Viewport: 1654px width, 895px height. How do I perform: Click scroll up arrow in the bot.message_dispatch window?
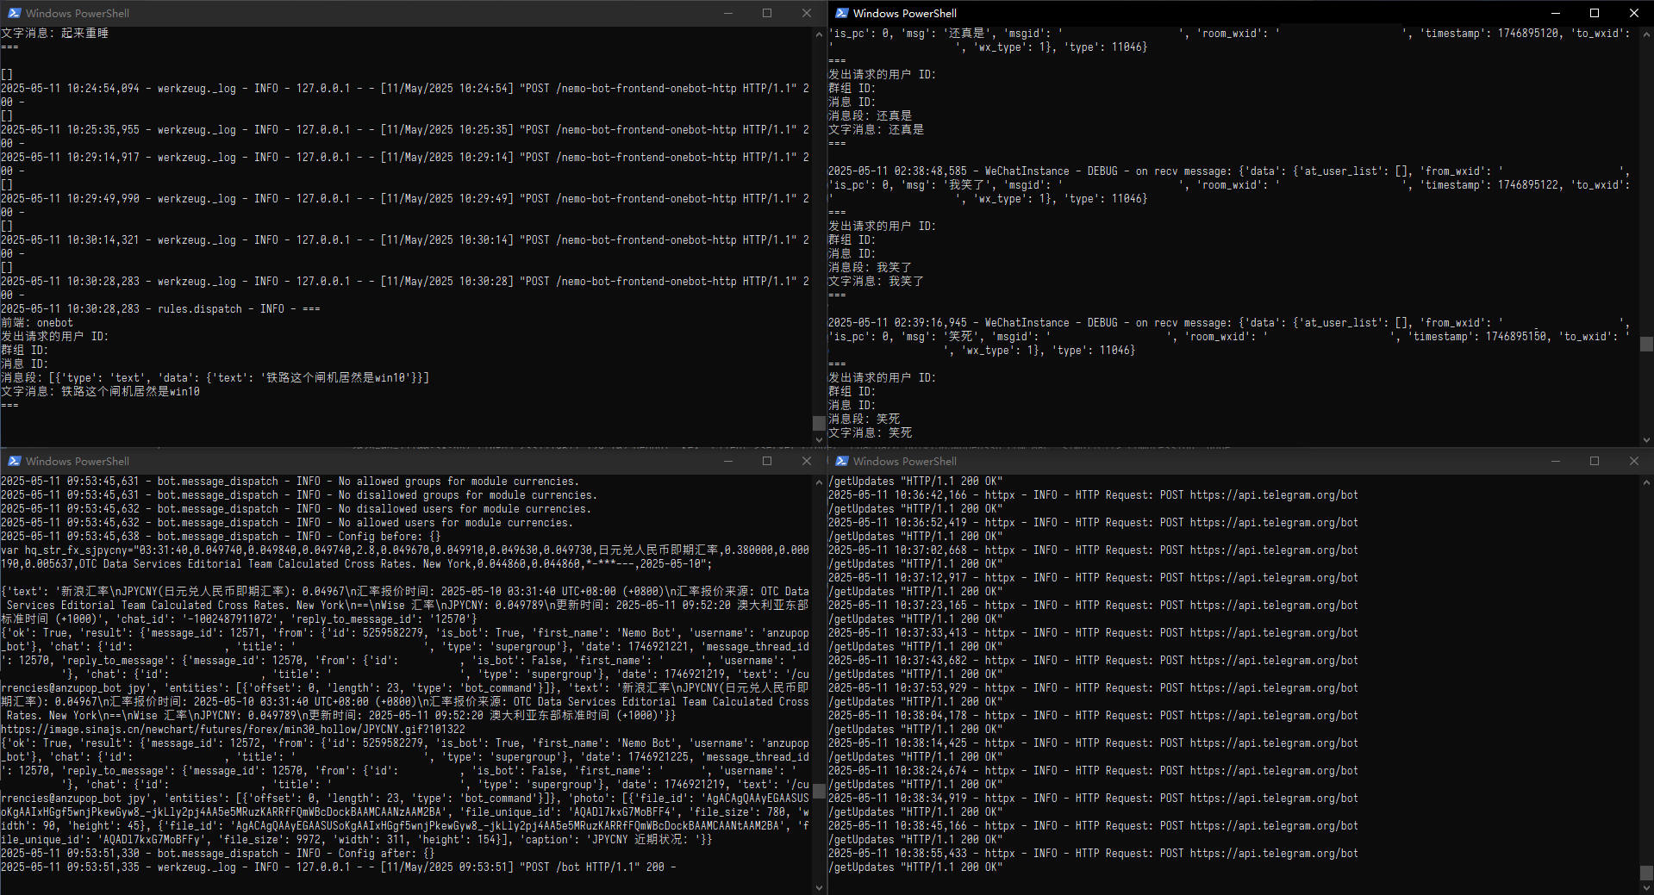[819, 482]
